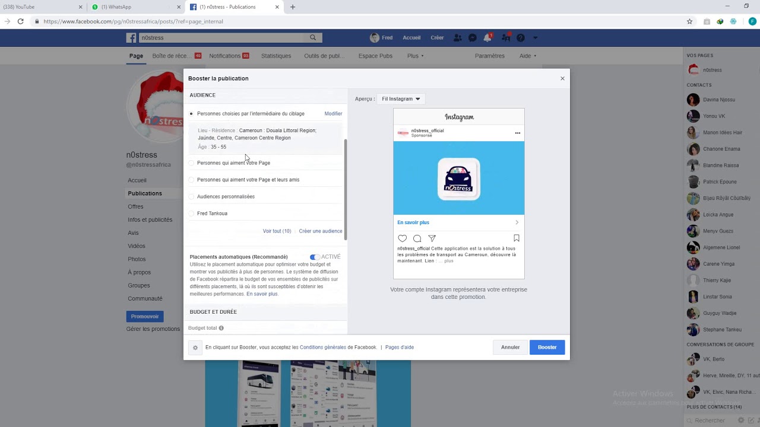Screen dimensions: 760x427
Task: Open the pages icon with red badge
Action: click(x=506, y=38)
